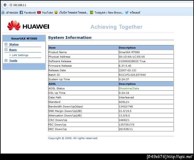Click Batch ID value RCC1P3.025.E37540
This screenshot has width=194, height=160.
[x=132, y=75]
